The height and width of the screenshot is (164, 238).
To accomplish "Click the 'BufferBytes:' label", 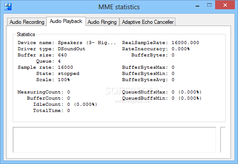I will point(150,55).
